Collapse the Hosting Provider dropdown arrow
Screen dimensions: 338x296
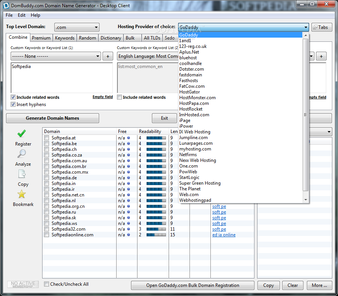coord(306,27)
